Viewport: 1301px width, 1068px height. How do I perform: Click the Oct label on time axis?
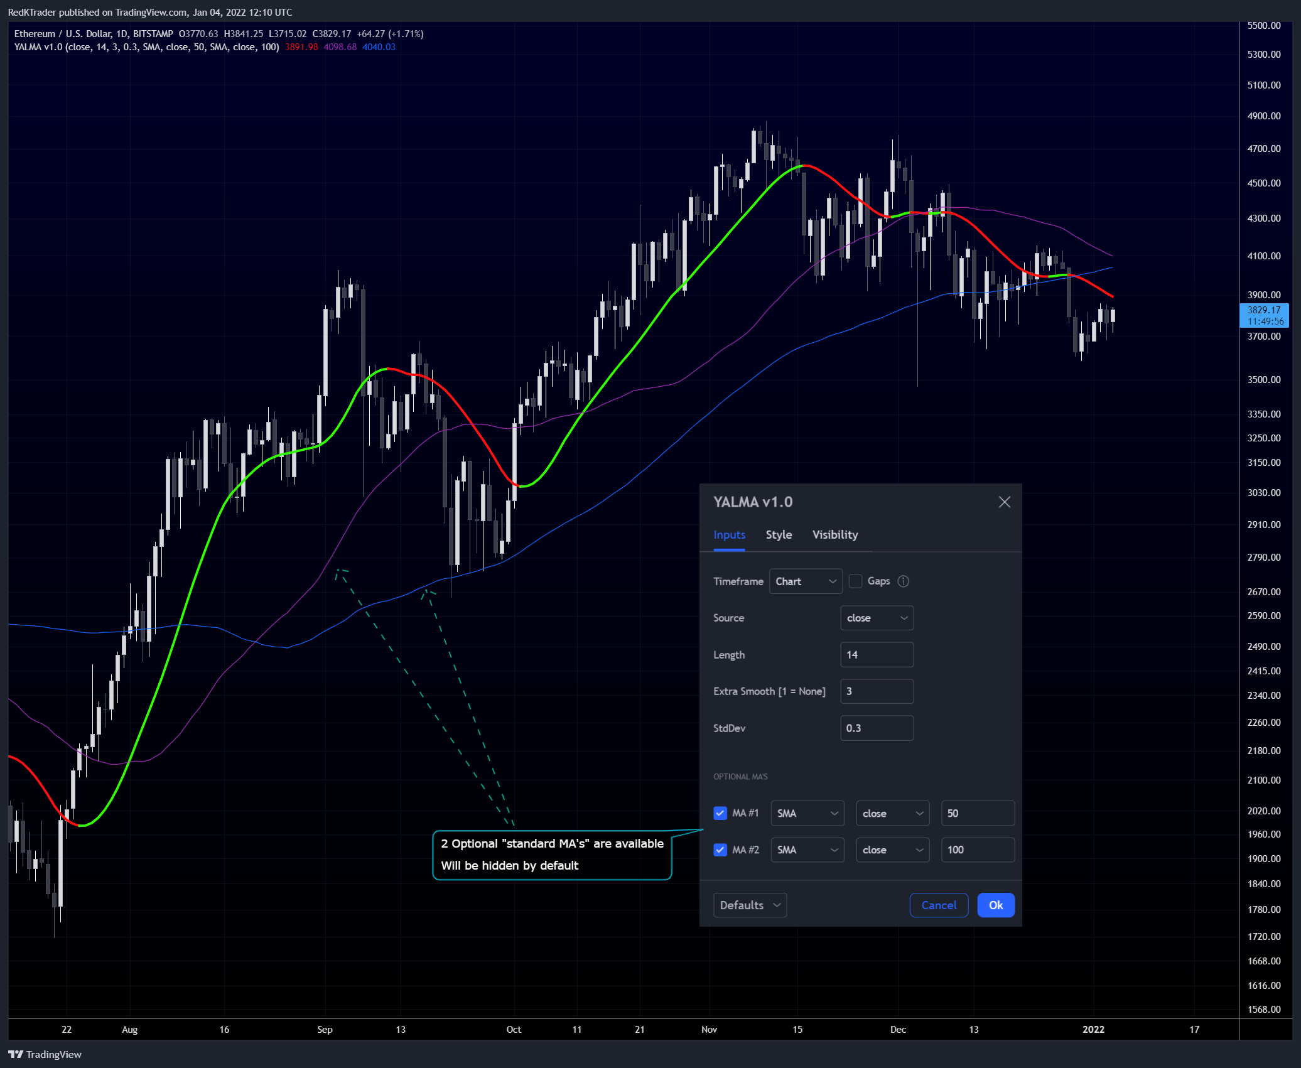[x=514, y=1029]
